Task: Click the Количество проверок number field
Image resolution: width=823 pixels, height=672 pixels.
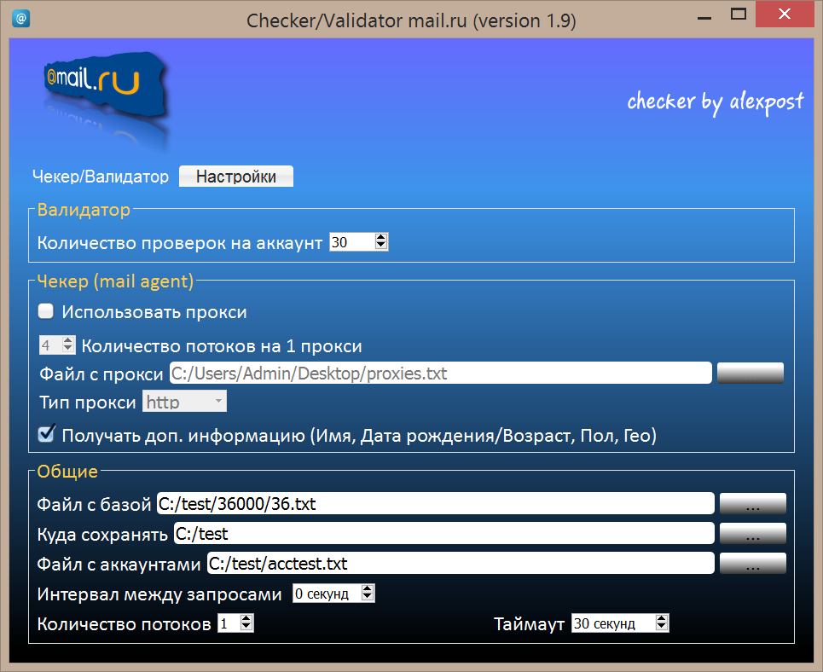Action: [x=351, y=242]
